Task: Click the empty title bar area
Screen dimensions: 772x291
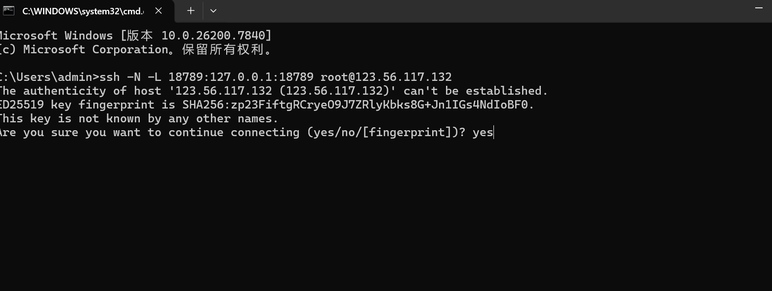Action: [445, 10]
